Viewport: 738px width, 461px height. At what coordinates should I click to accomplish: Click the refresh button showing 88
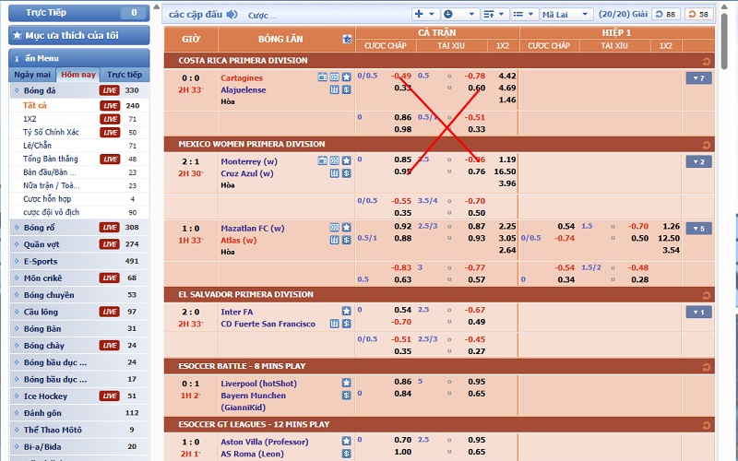[x=665, y=15]
